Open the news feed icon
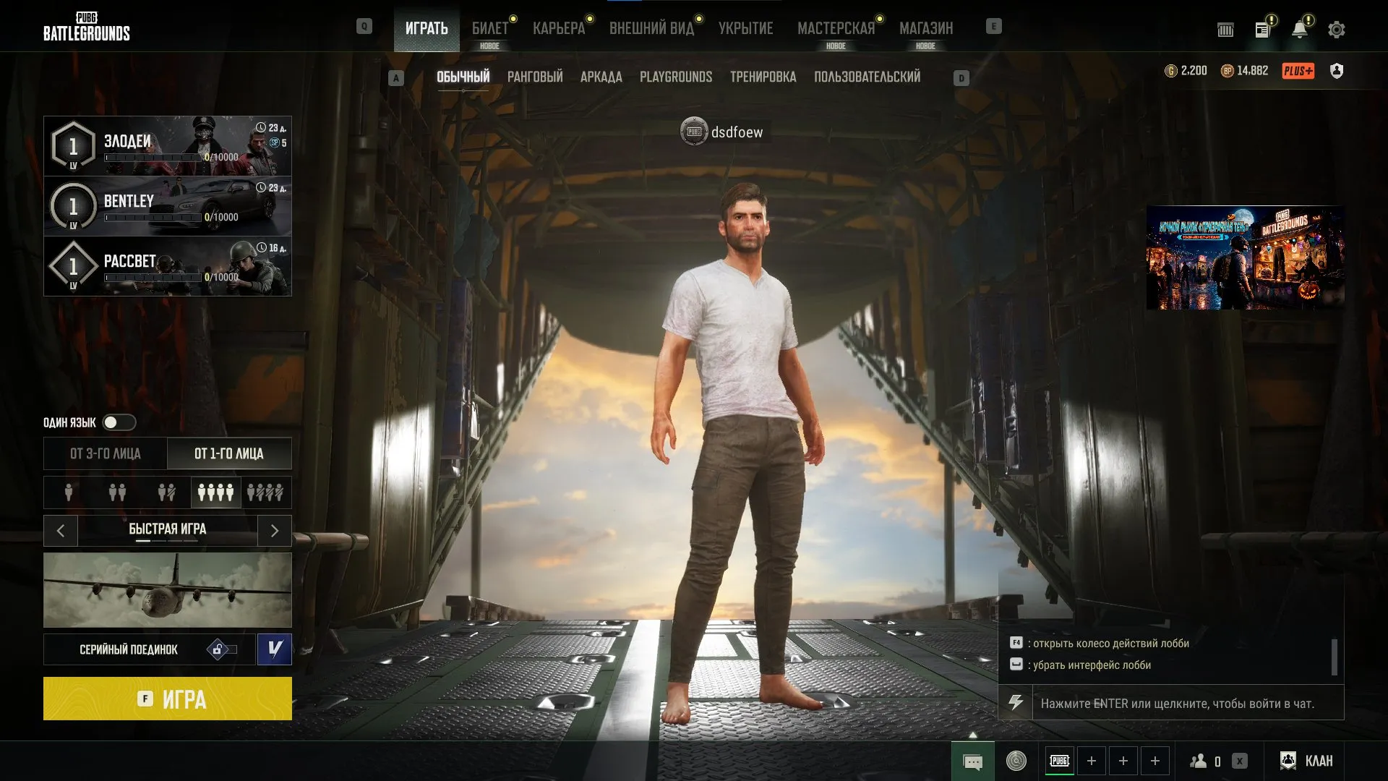Screen dimensions: 1388x781 point(1262,30)
